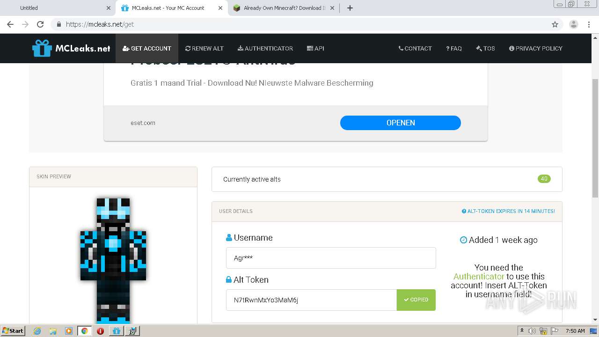599x337 pixels.
Task: Show hidden system tray icons
Action: coord(522,330)
